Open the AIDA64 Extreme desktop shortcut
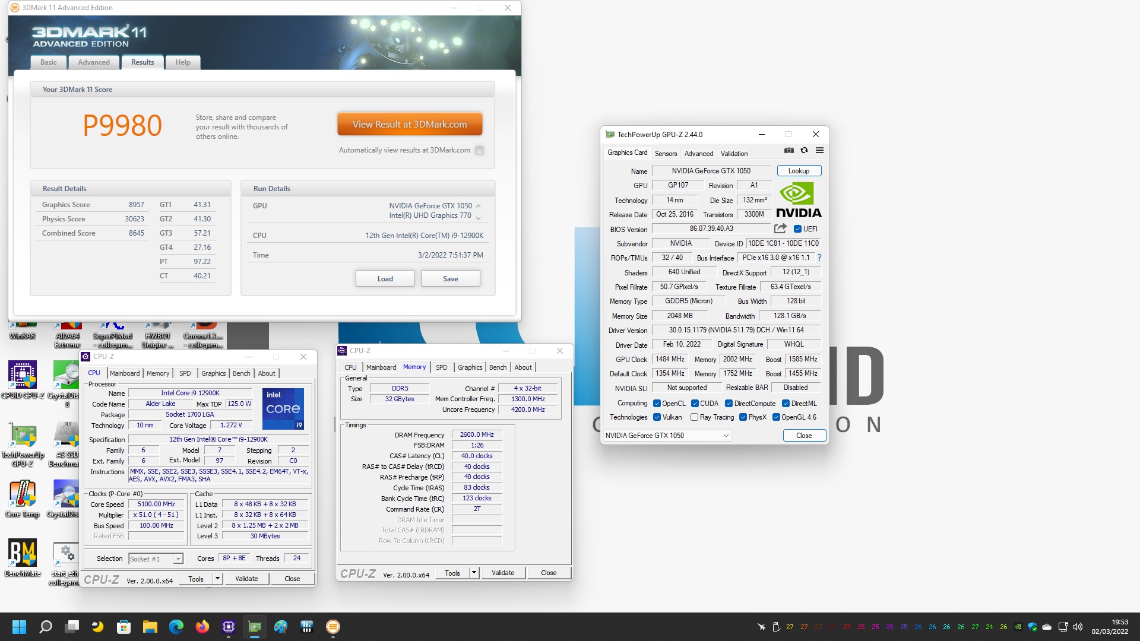1140x641 pixels. (68, 335)
